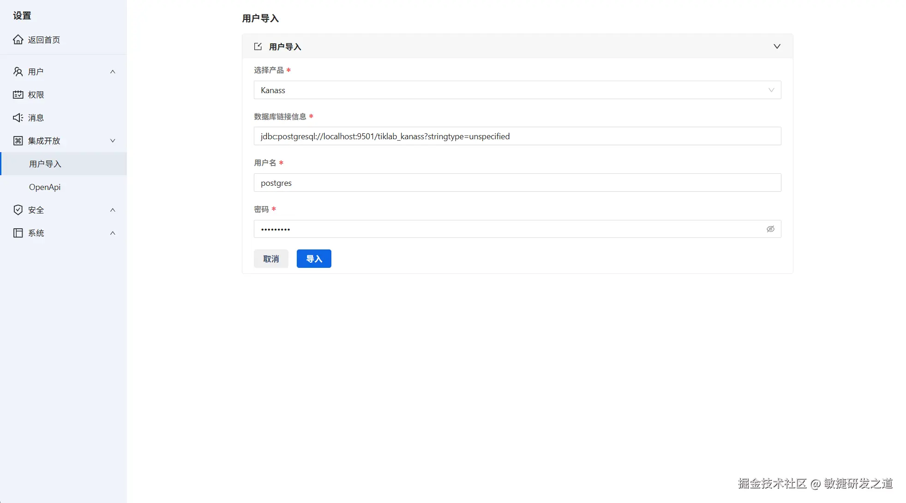Click the 集成开放 integration icon
Image resolution: width=906 pixels, height=503 pixels.
[18, 141]
